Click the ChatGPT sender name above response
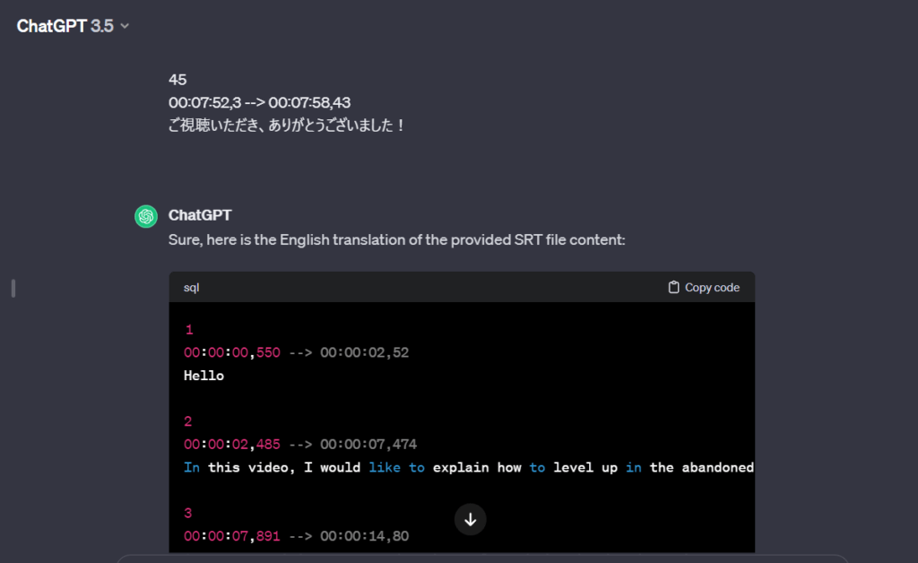This screenshot has width=918, height=563. (200, 215)
